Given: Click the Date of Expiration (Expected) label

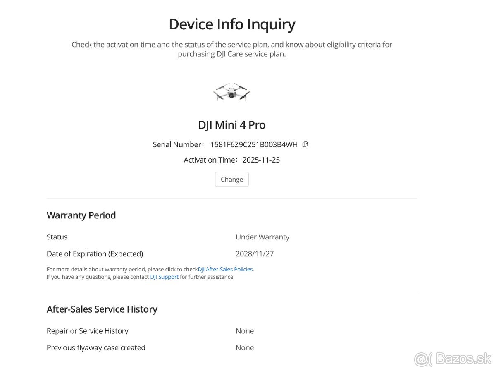Looking at the screenshot, I should 95,254.
